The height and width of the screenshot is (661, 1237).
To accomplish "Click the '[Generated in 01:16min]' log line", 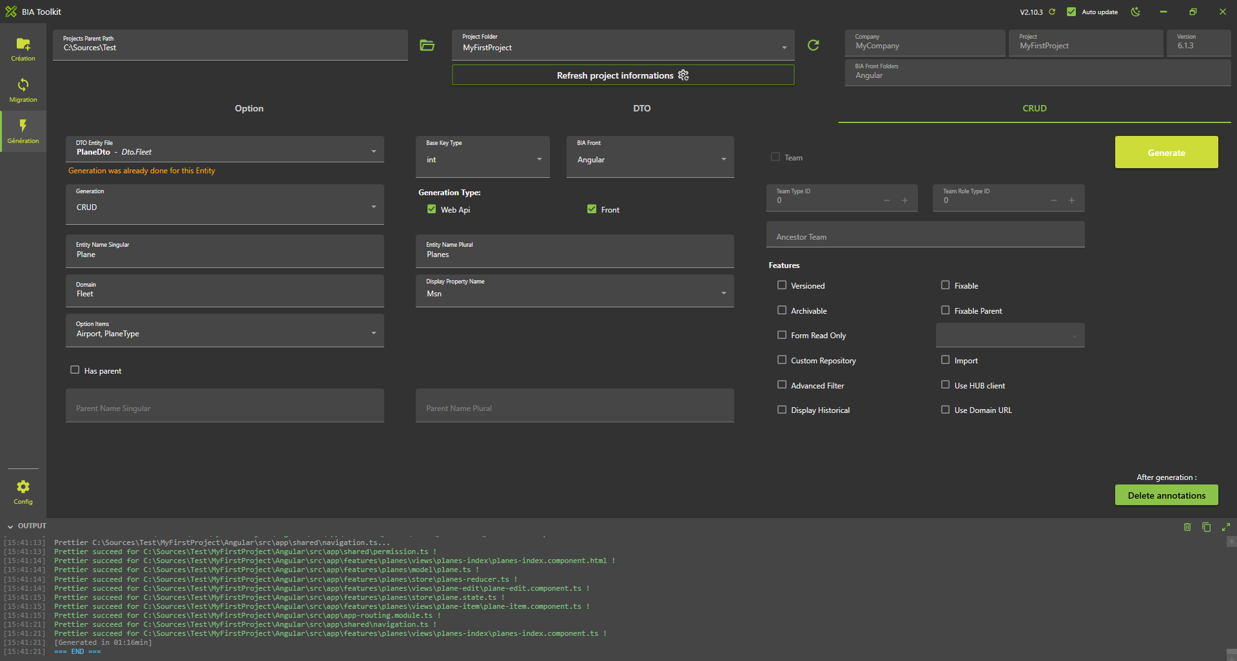I will pos(103,642).
